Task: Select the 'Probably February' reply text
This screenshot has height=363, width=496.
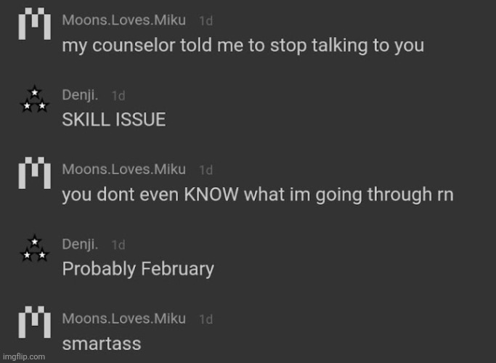Action: (138, 269)
